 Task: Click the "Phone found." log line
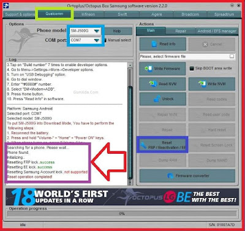(18, 153)
